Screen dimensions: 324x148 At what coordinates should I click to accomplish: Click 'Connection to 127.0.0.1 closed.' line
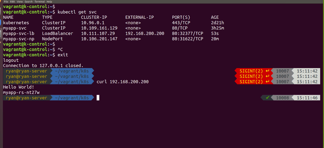(x=43, y=66)
